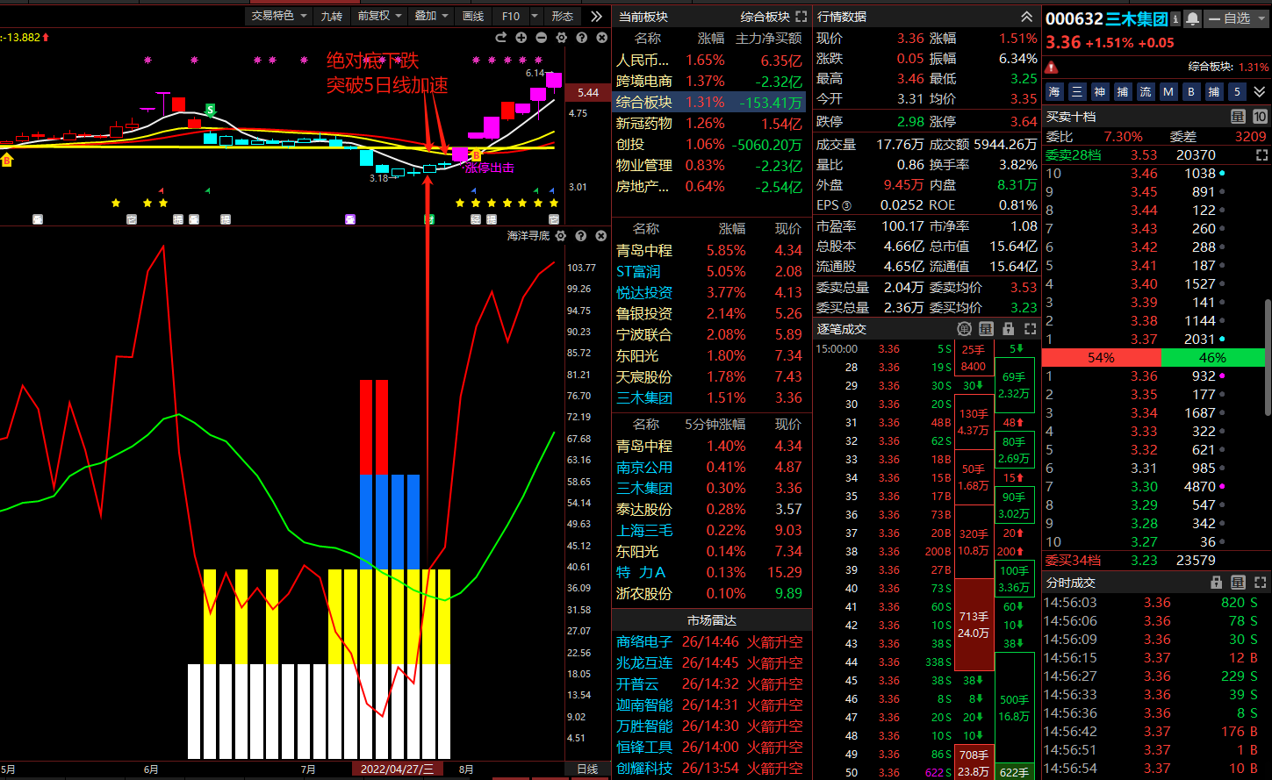The height and width of the screenshot is (780, 1272).
Task: Click the M indicator shortcut button
Action: [x=1168, y=91]
